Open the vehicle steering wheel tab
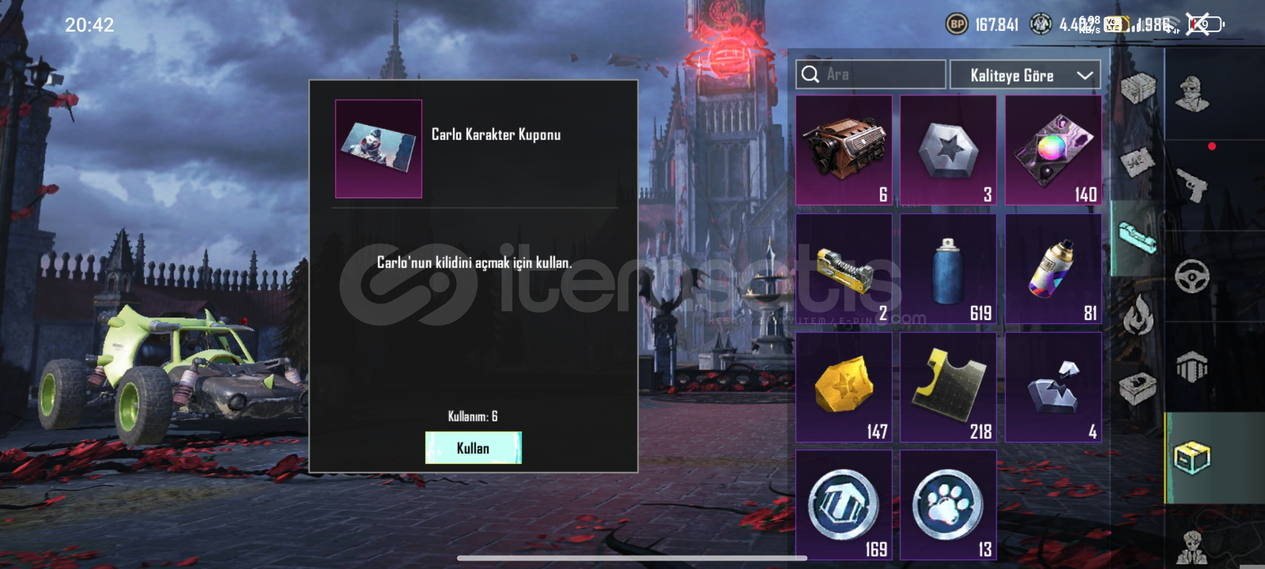This screenshot has width=1265, height=569. [x=1192, y=276]
